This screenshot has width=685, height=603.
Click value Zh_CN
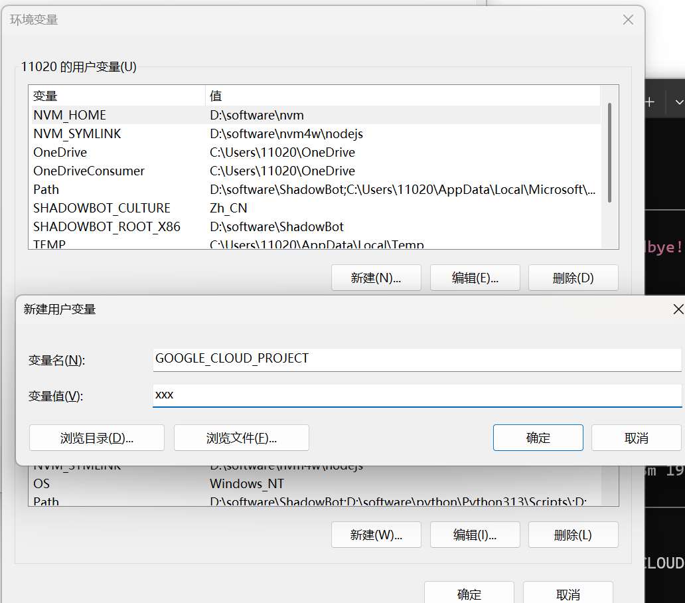[x=228, y=209]
